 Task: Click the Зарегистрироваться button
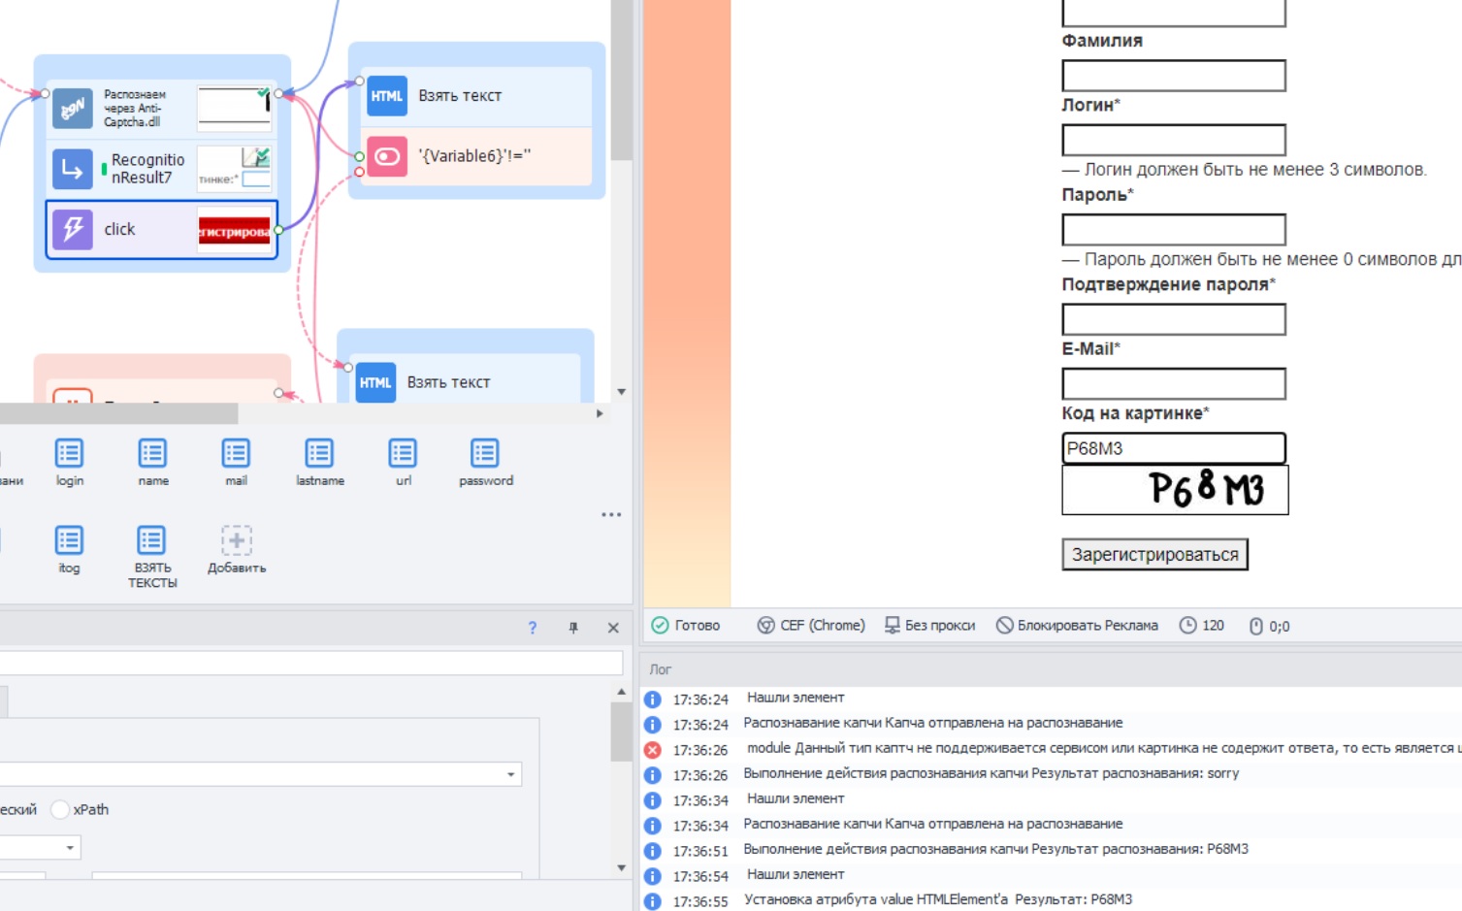coord(1154,555)
